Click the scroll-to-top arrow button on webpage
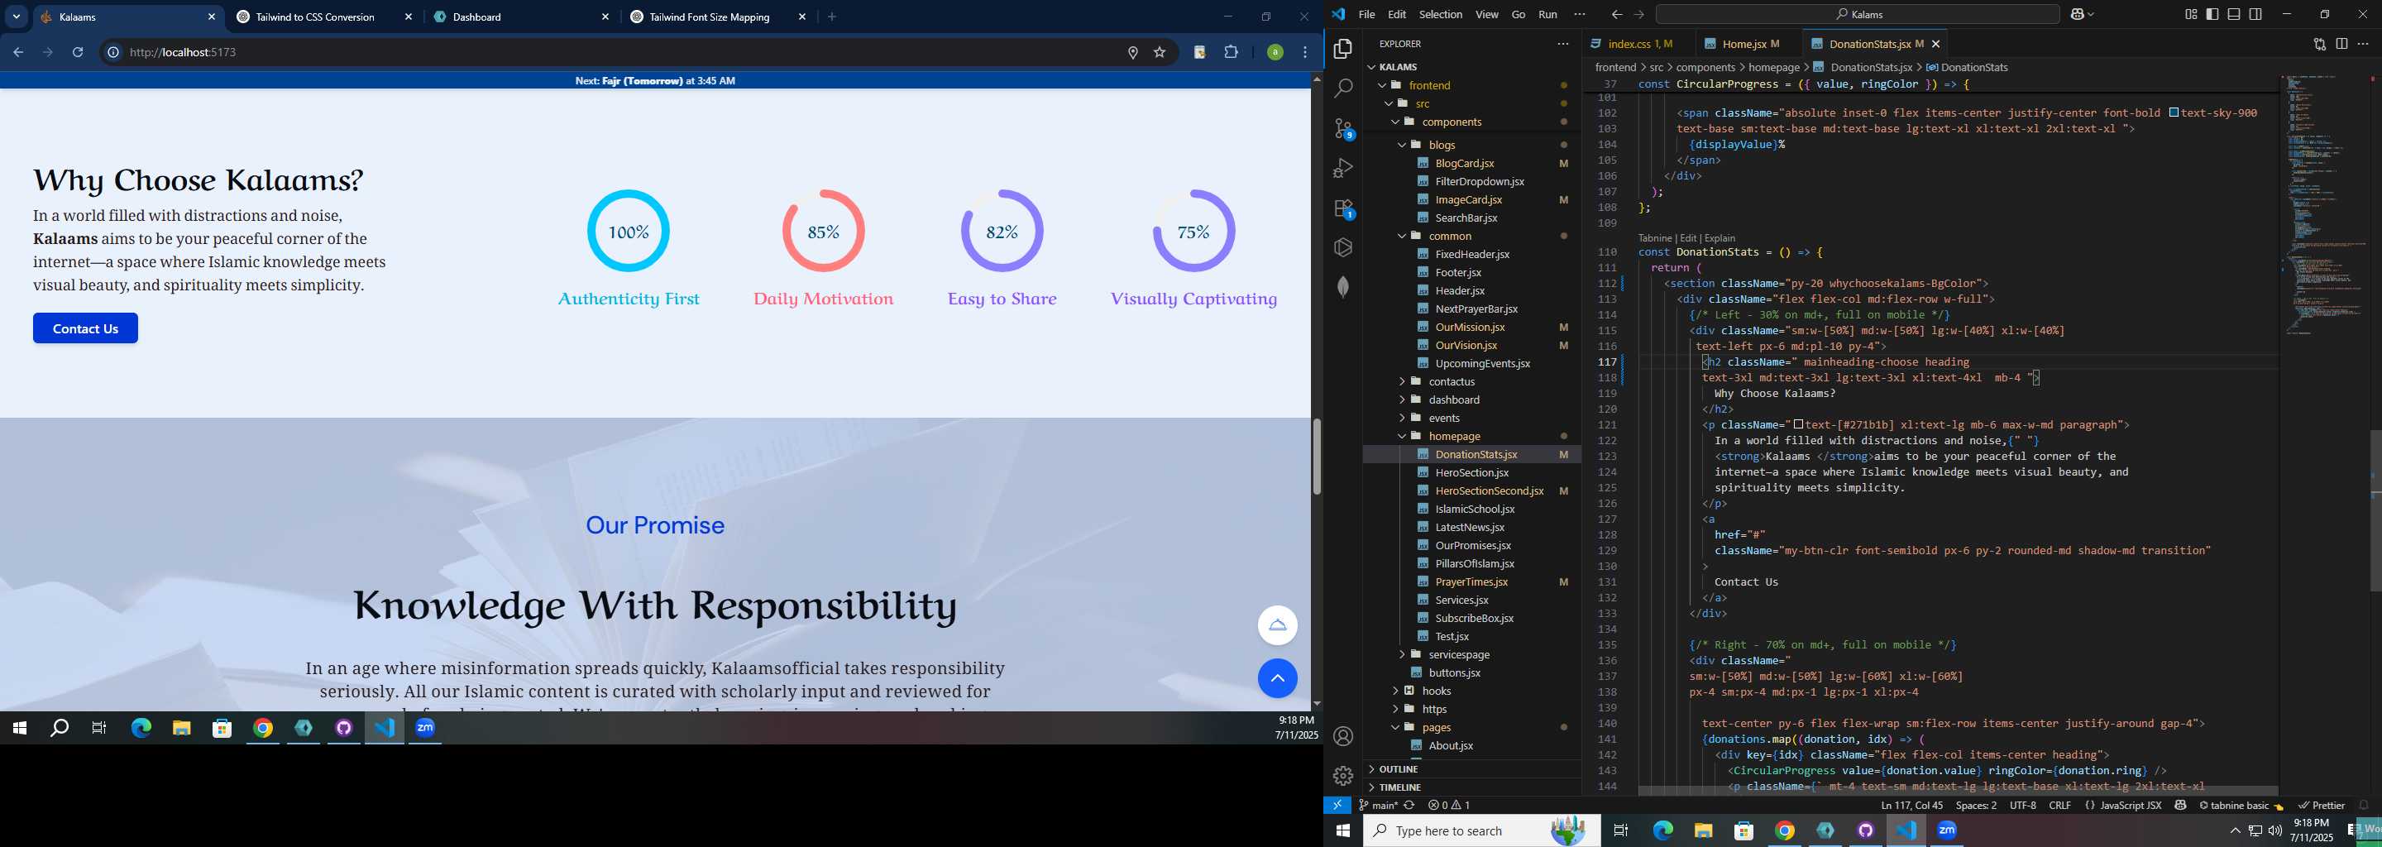The image size is (2382, 847). click(1277, 677)
